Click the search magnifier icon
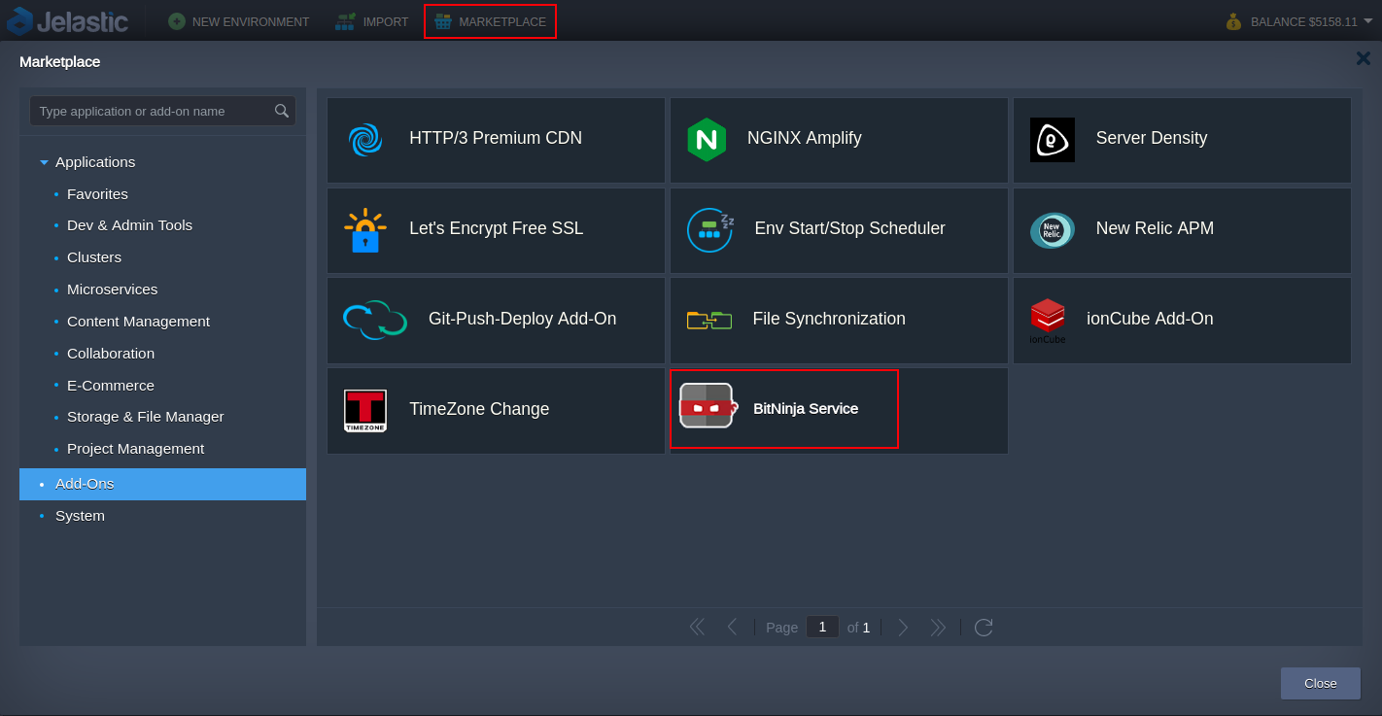 [282, 111]
